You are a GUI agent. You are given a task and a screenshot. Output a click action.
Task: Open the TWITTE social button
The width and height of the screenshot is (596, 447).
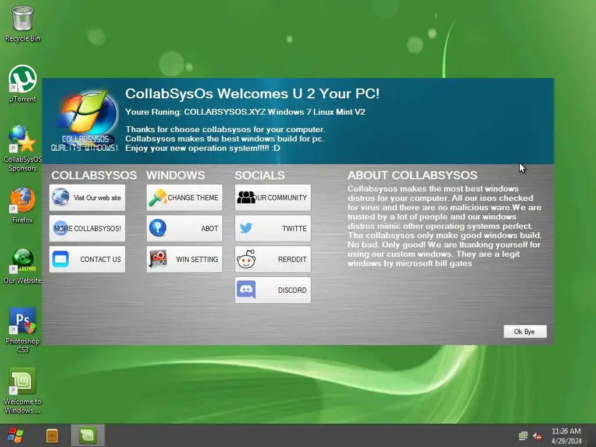click(x=273, y=228)
